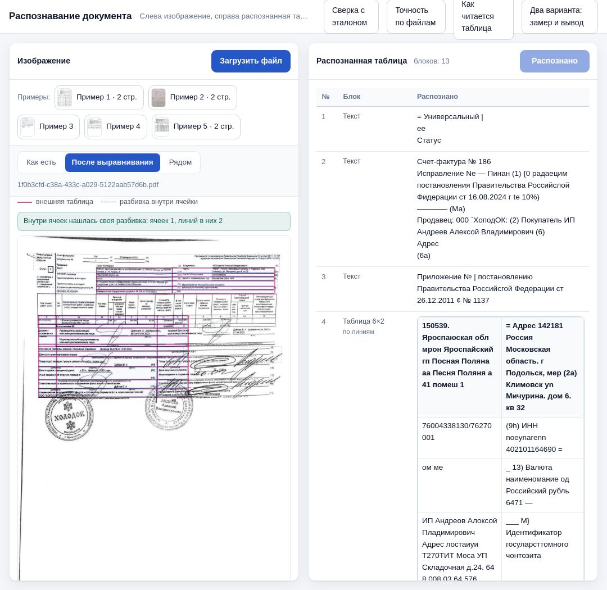Click the Пример 4 thumbnail image

pyautogui.click(x=94, y=127)
